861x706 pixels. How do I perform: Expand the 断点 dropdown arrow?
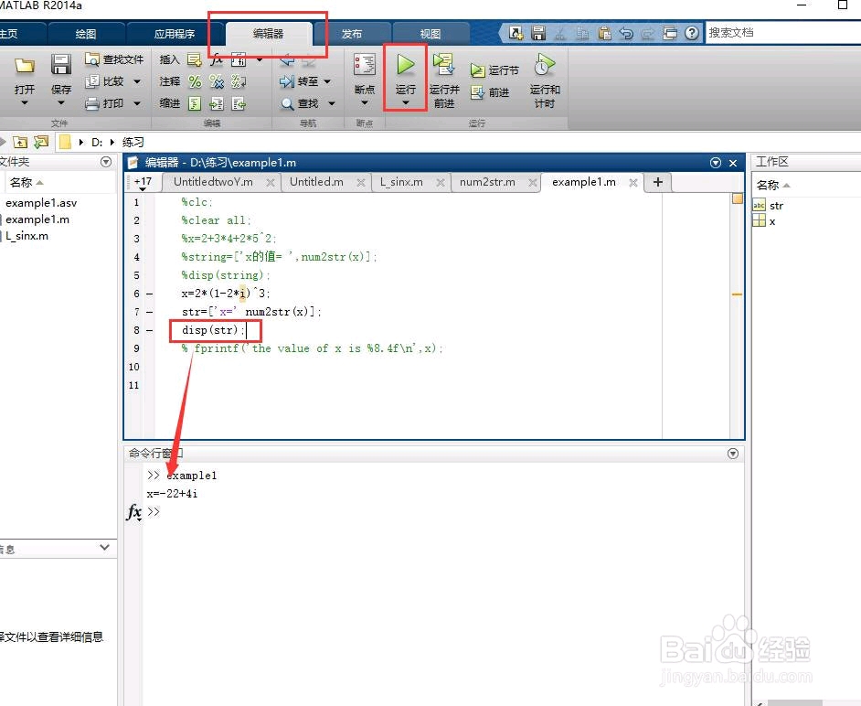(x=365, y=102)
